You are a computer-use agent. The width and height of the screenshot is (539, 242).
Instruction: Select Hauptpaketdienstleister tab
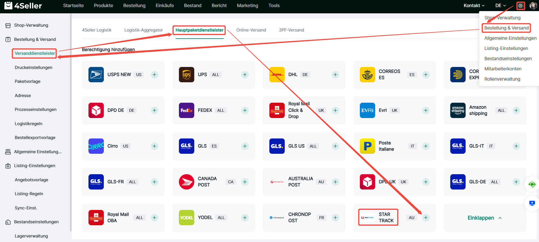pos(199,30)
